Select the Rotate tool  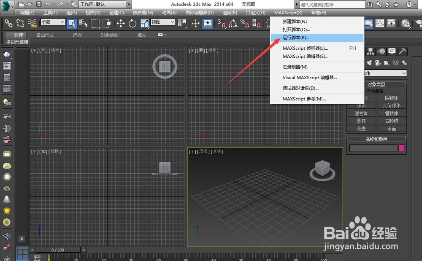(133, 23)
